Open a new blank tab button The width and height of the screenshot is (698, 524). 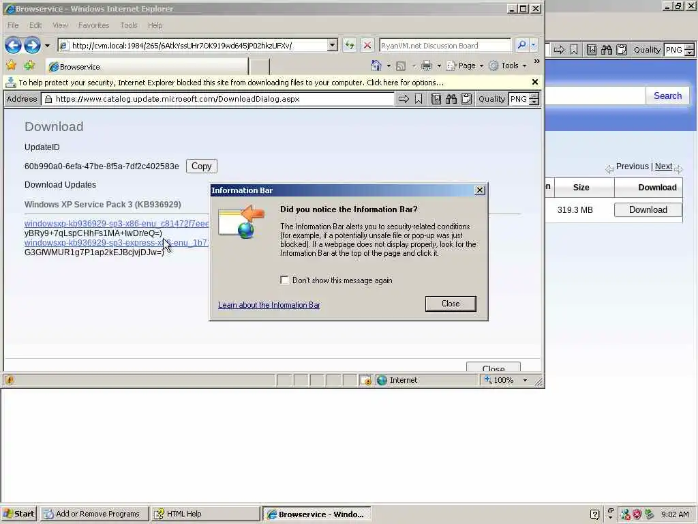pos(259,66)
